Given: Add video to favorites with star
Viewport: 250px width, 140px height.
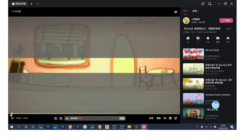Looking at the screenshot, I should tap(208, 38).
